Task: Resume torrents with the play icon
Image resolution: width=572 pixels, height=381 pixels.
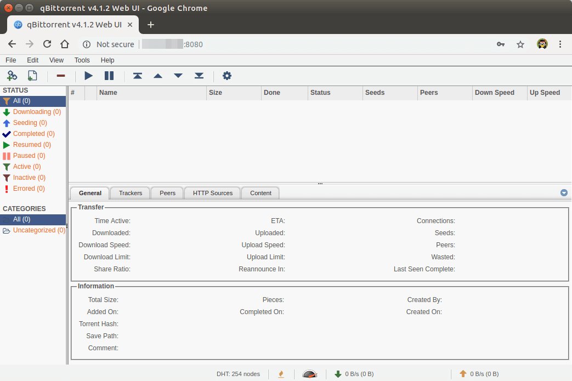Action: click(88, 76)
